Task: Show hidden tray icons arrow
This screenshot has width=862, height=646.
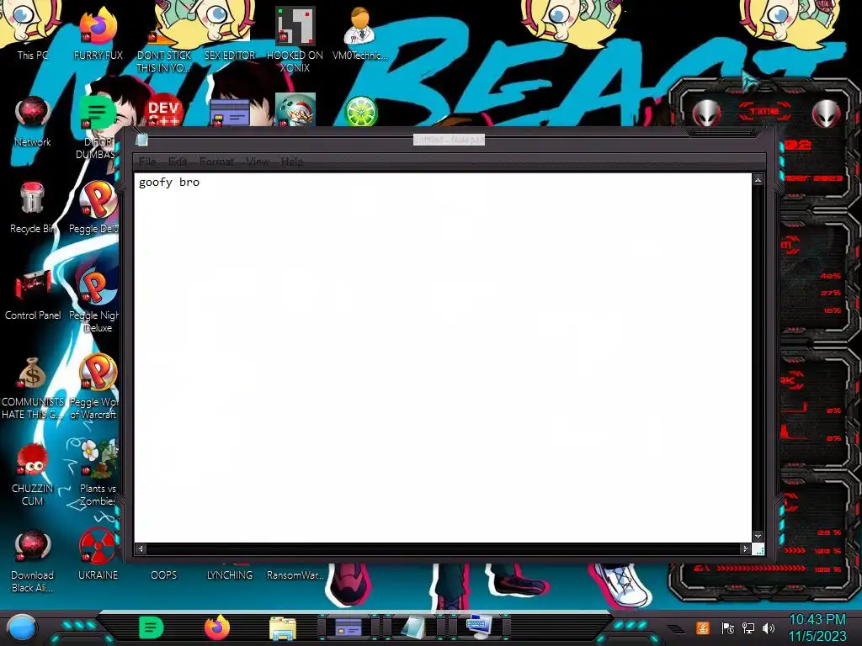Action: (676, 628)
